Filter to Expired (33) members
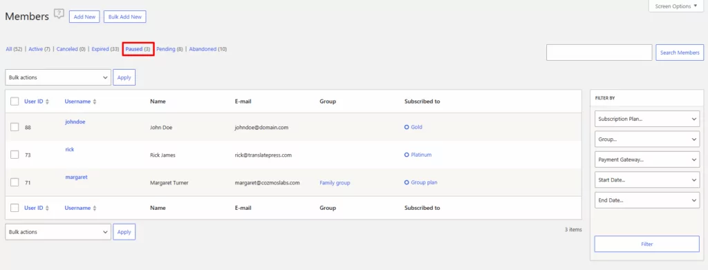Image resolution: width=708 pixels, height=270 pixels. 105,49
